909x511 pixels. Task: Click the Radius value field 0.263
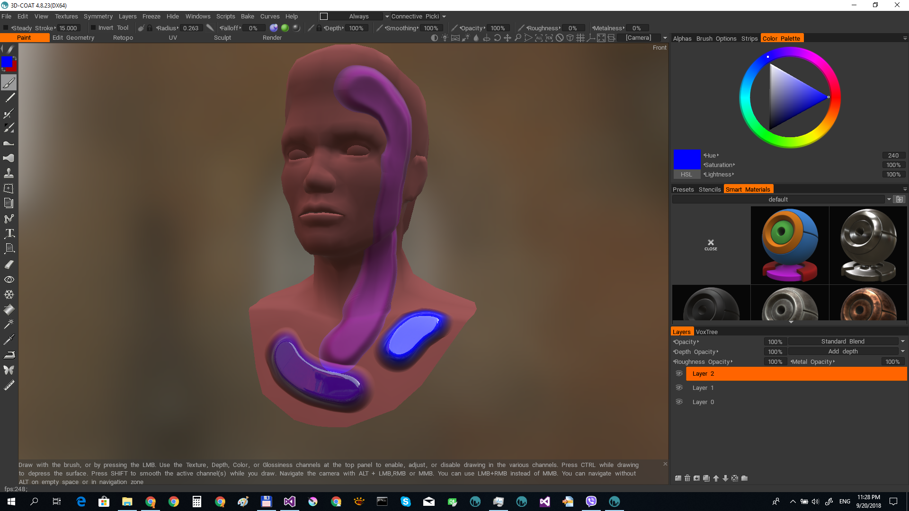click(191, 28)
